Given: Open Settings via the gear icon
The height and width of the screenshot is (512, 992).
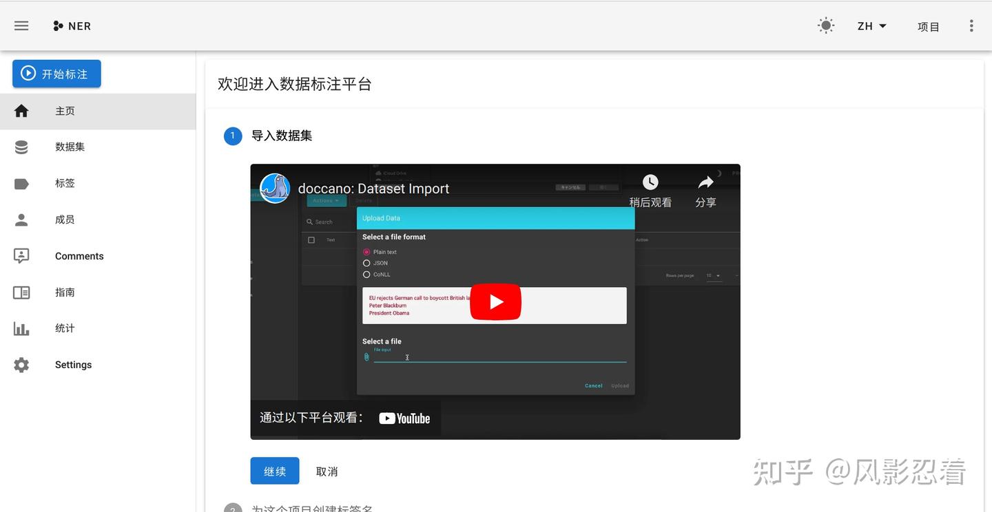Looking at the screenshot, I should [21, 364].
